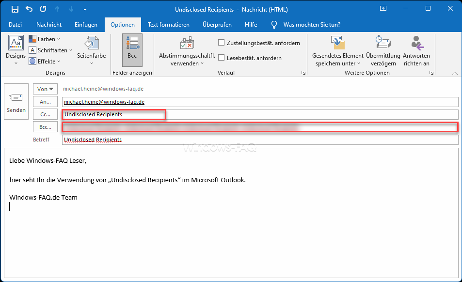This screenshot has height=282, width=462.
Task: Switch to the Einfügen tab
Action: click(x=86, y=25)
